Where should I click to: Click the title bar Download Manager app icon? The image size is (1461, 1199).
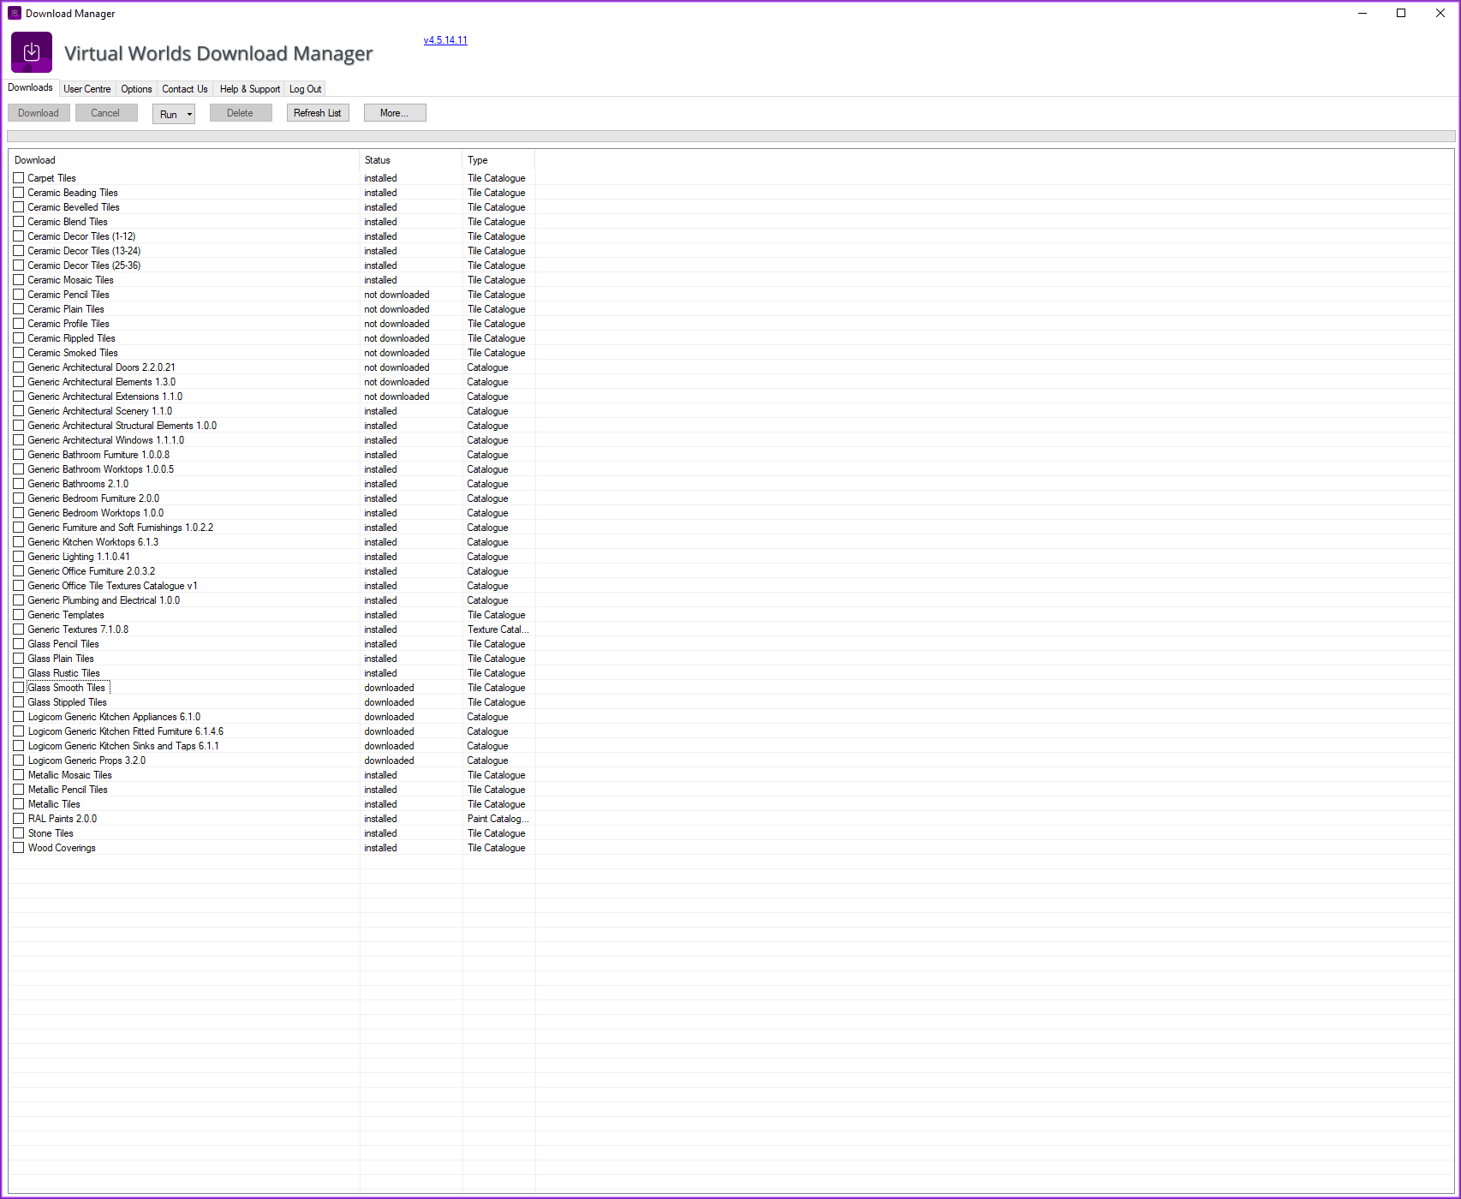(x=15, y=13)
